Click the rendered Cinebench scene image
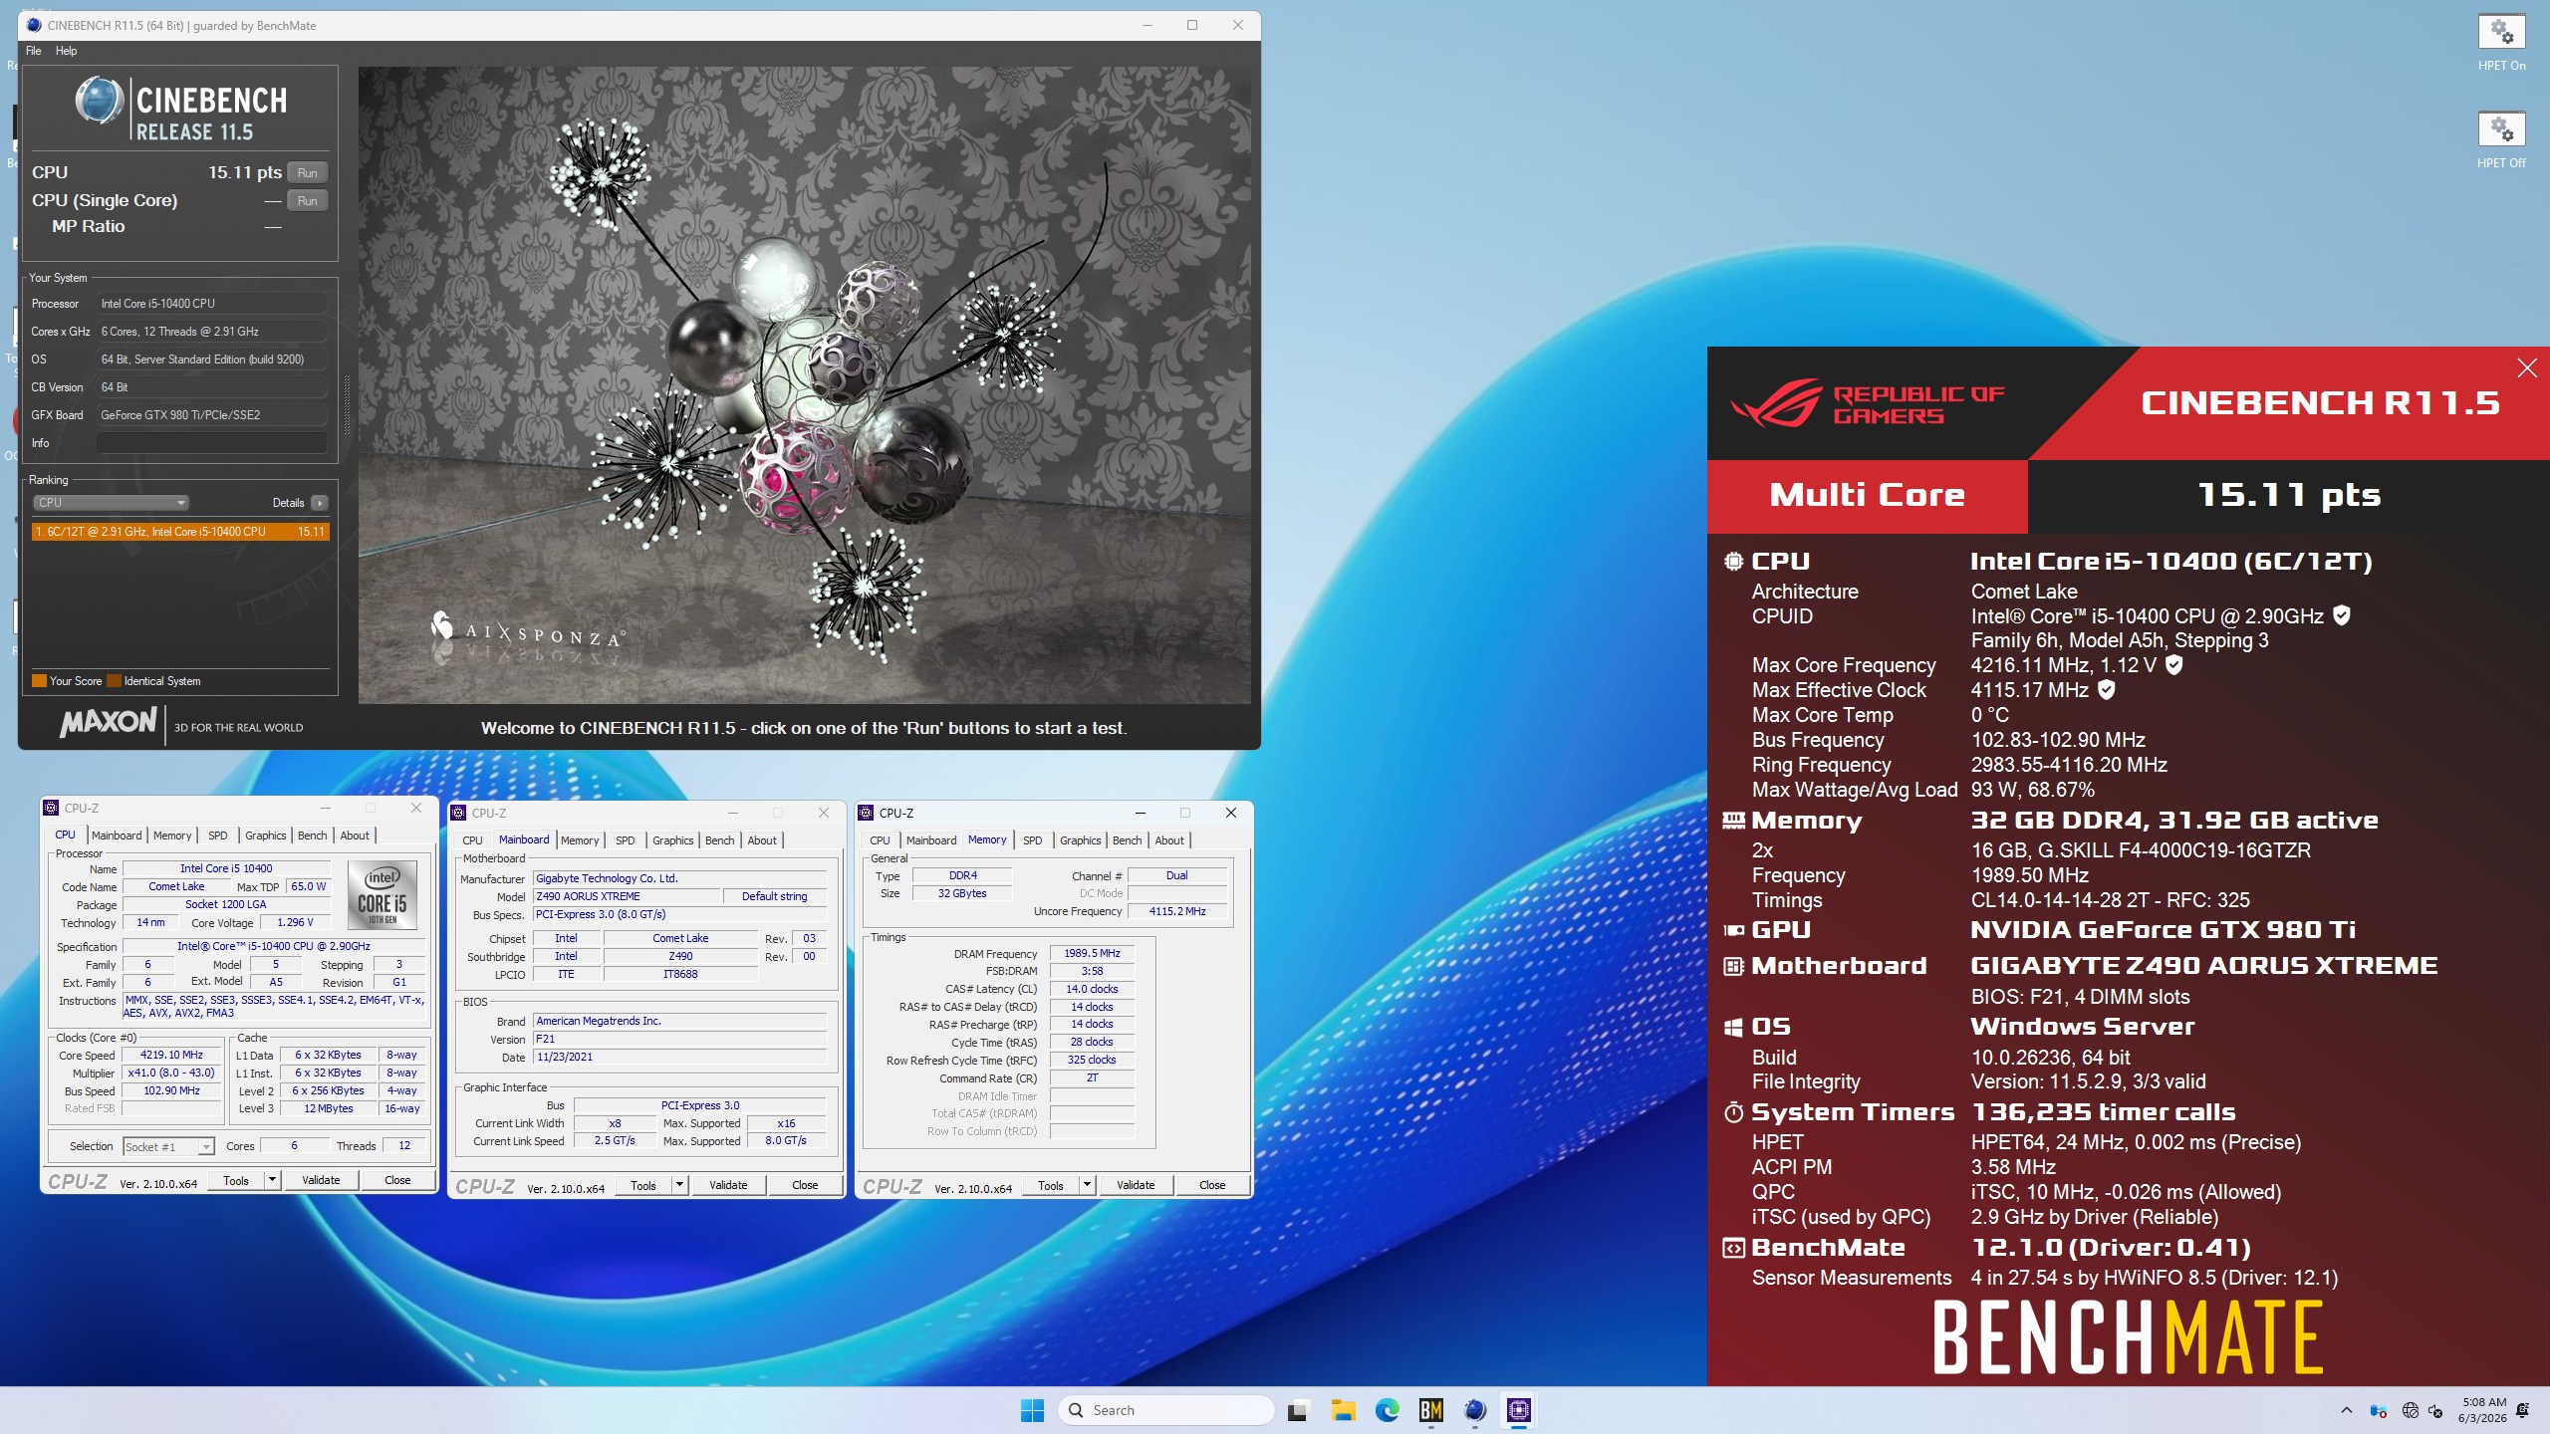Screen dimensions: 2550x1434 [x=805, y=385]
